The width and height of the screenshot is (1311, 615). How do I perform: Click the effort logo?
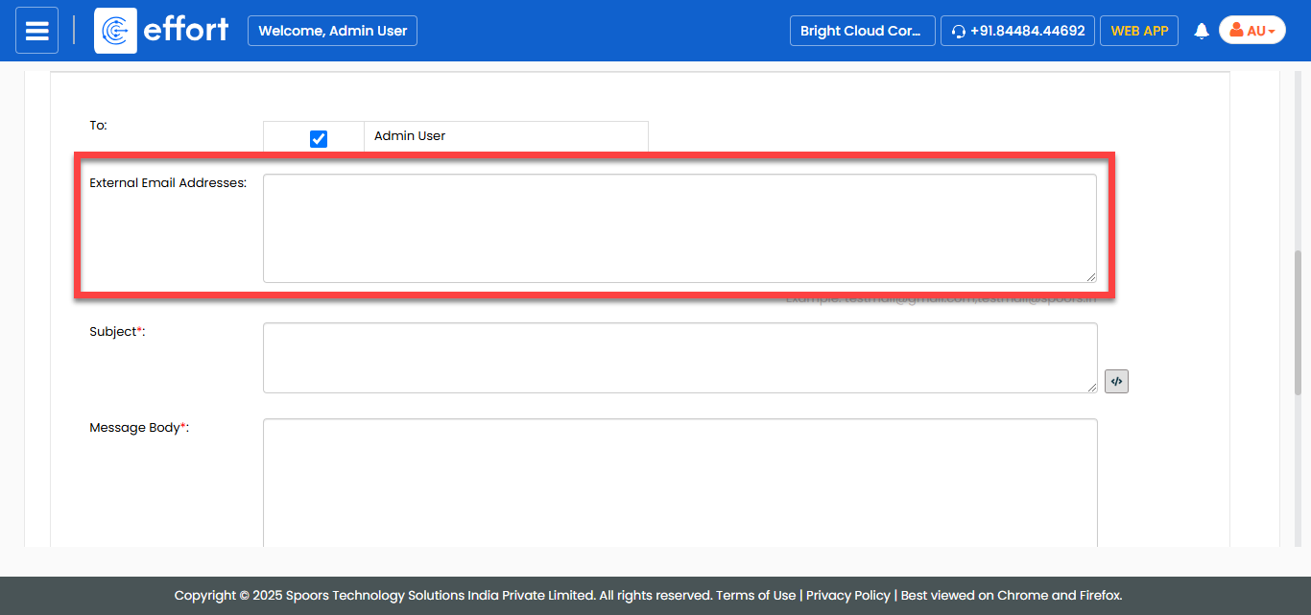pos(162,31)
